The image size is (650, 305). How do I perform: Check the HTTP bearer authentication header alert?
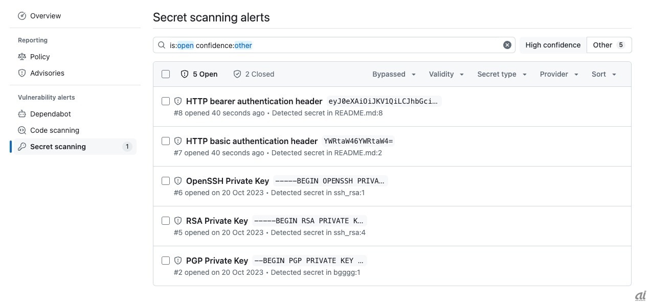(x=166, y=101)
